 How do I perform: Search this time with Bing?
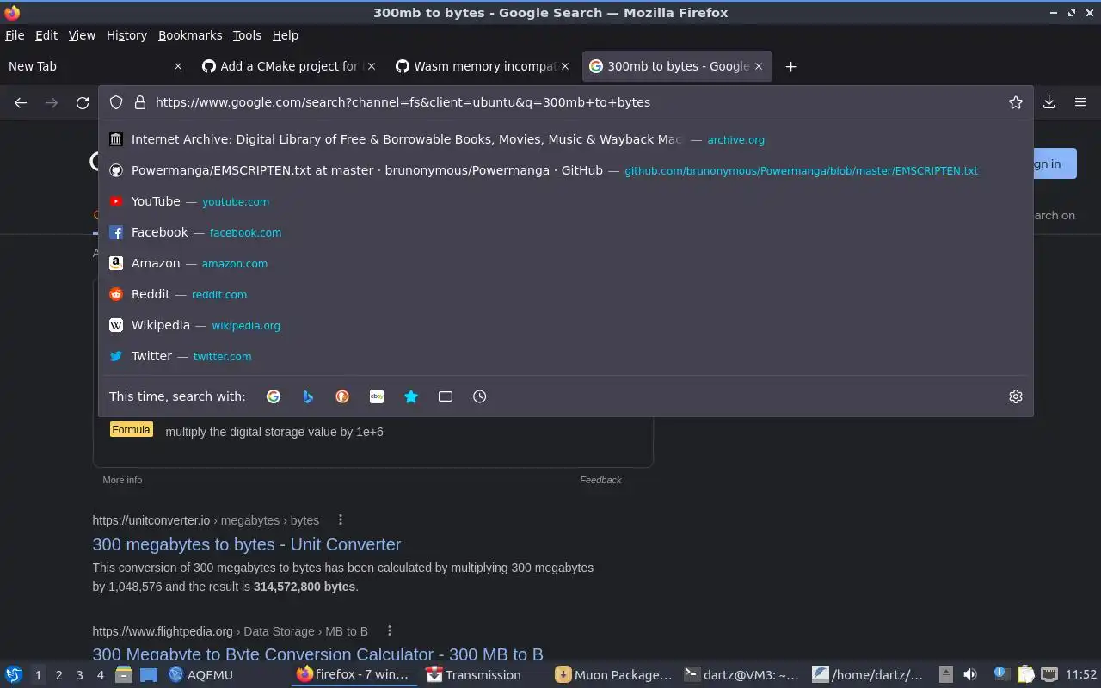[308, 396]
